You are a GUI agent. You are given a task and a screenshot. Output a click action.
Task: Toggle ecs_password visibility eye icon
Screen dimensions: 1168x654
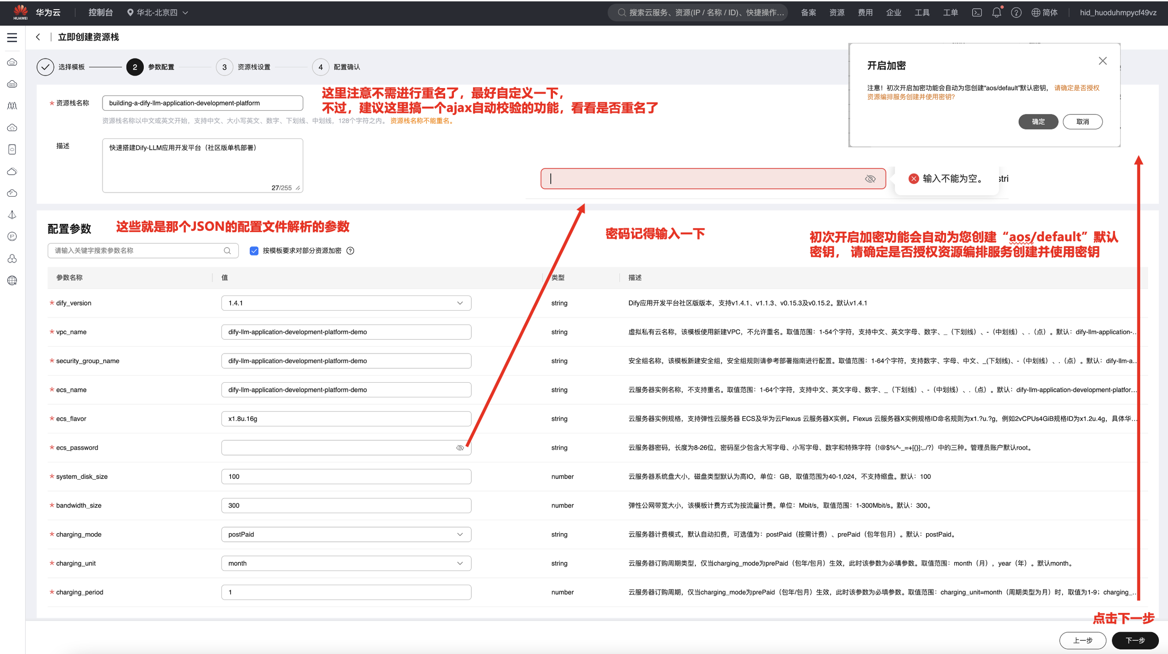click(460, 448)
